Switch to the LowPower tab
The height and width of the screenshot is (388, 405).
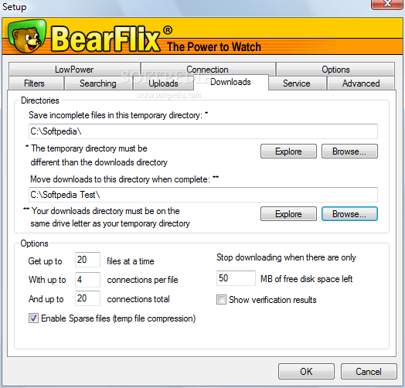tap(74, 70)
